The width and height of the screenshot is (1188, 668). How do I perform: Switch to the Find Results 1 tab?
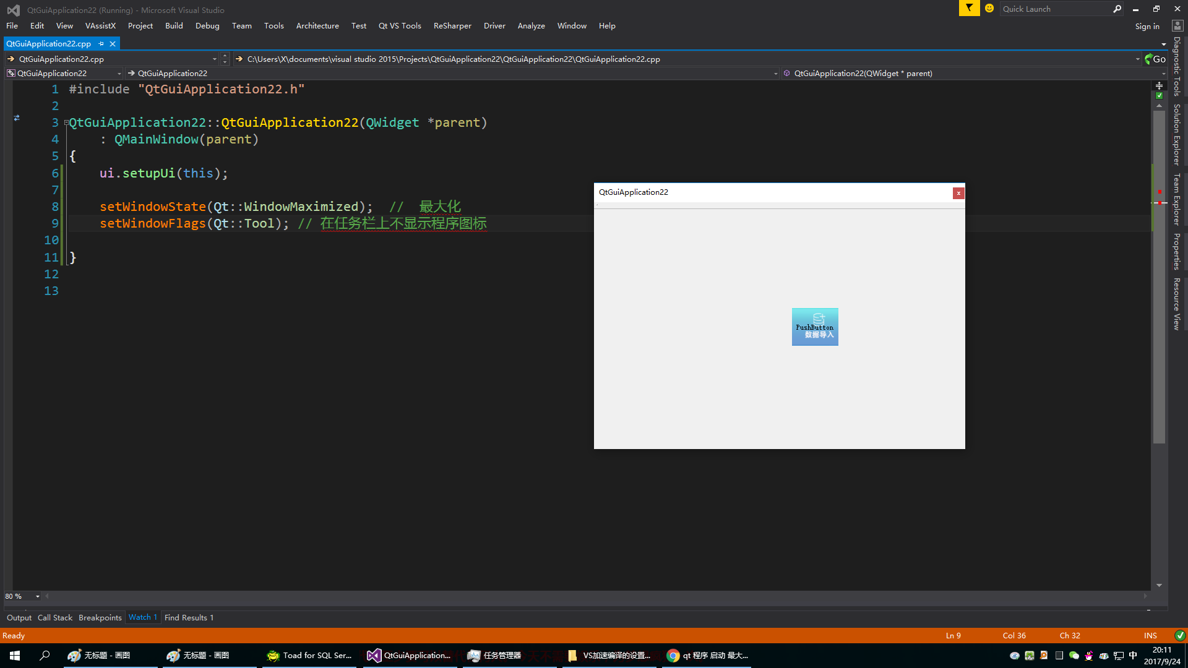[189, 618]
